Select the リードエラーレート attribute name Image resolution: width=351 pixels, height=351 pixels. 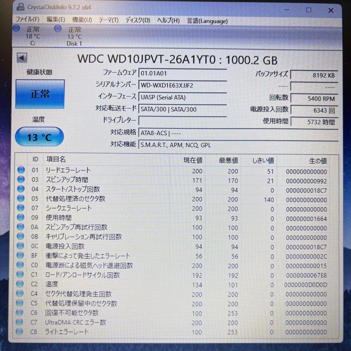tap(68, 170)
